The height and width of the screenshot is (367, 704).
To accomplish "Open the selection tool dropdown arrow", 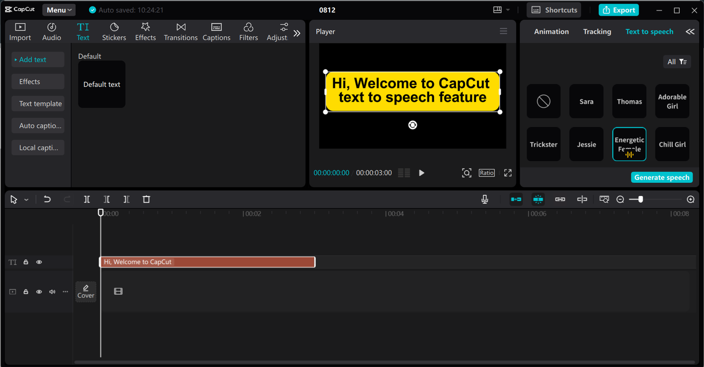I will click(26, 200).
